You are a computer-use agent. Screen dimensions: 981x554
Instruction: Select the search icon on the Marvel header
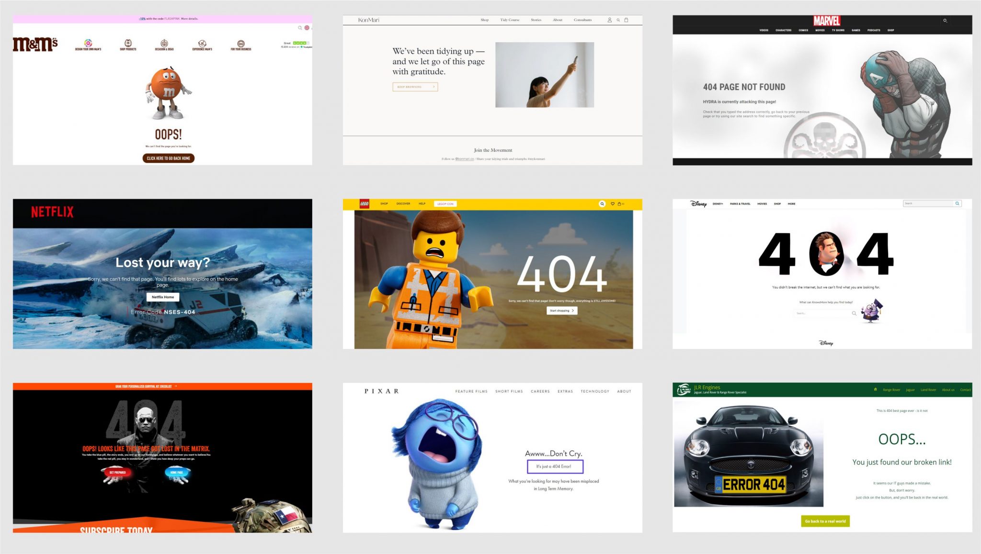click(x=945, y=21)
